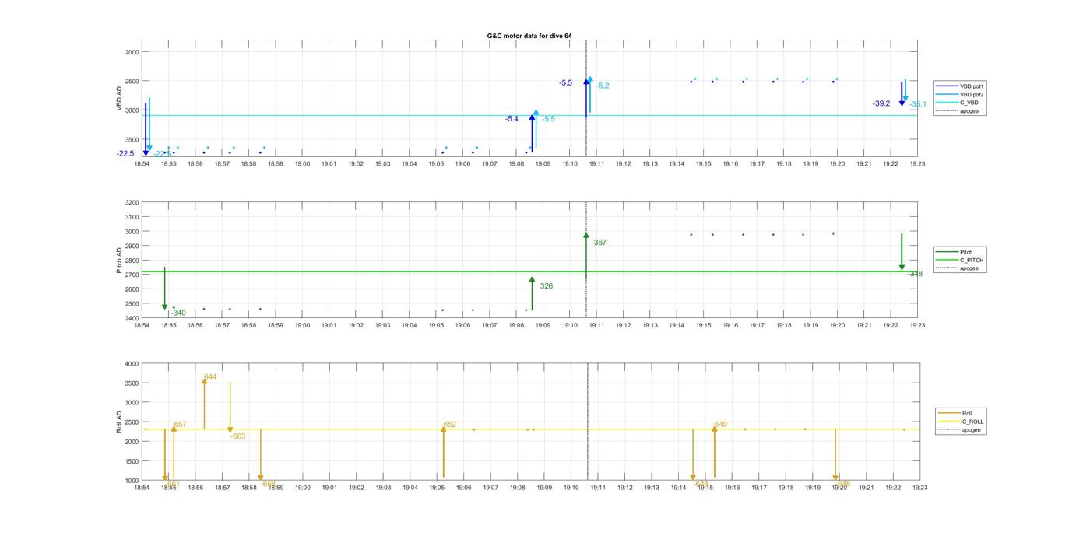This screenshot has height=539, width=1090.
Task: Click the "VBD AD" y-axis label
Action: click(119, 99)
